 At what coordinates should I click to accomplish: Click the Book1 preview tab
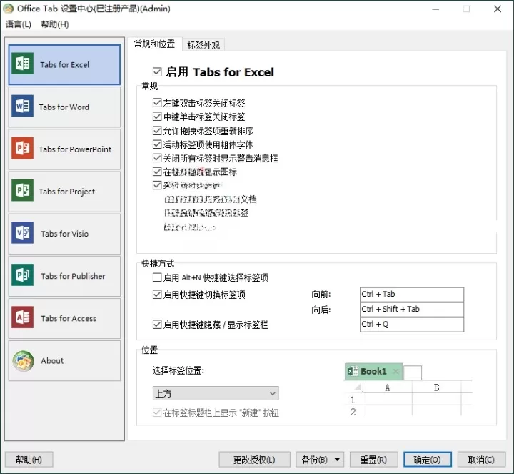click(373, 371)
